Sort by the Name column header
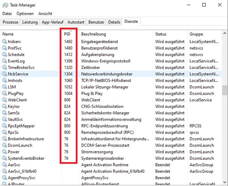Screen dimensions: 228x186 pyautogui.click(x=8, y=34)
